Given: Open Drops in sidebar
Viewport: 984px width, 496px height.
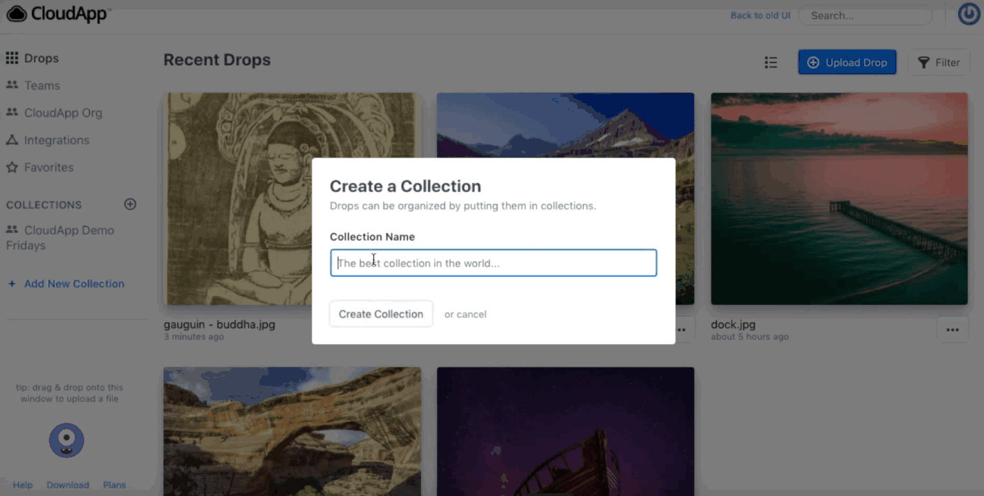Looking at the screenshot, I should 32,59.
